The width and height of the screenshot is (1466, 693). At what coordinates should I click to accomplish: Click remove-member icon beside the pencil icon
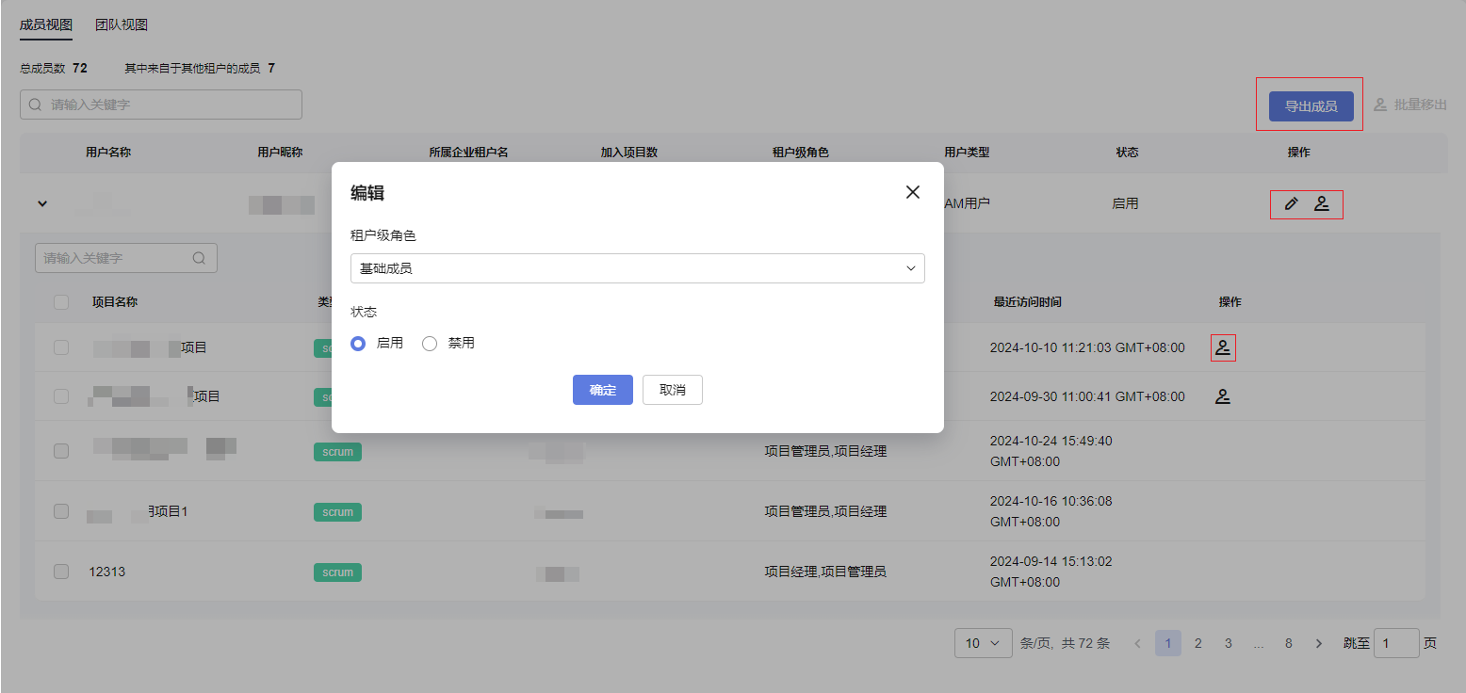[x=1322, y=203]
